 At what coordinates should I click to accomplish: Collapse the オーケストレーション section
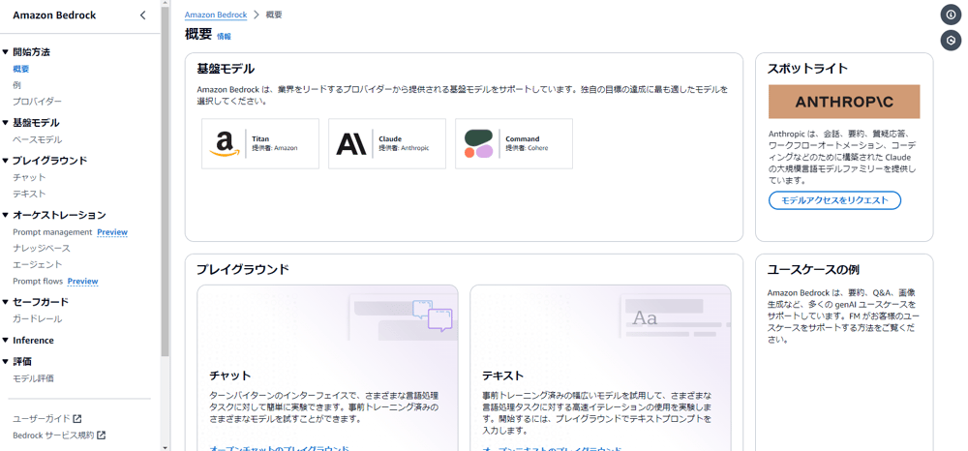click(6, 215)
